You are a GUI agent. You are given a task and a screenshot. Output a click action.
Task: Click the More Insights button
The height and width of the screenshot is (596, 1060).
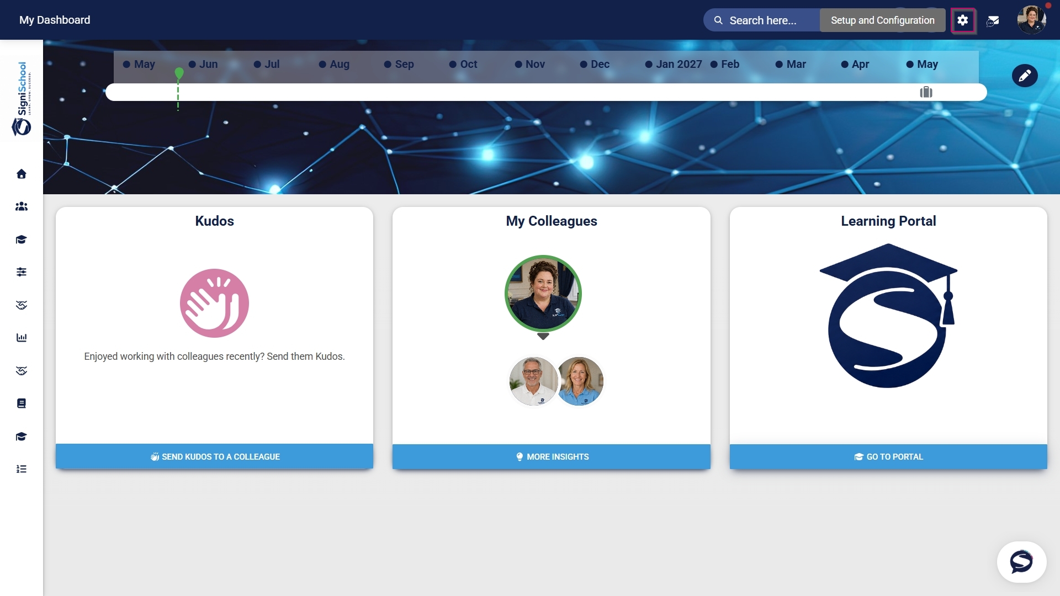point(552,456)
